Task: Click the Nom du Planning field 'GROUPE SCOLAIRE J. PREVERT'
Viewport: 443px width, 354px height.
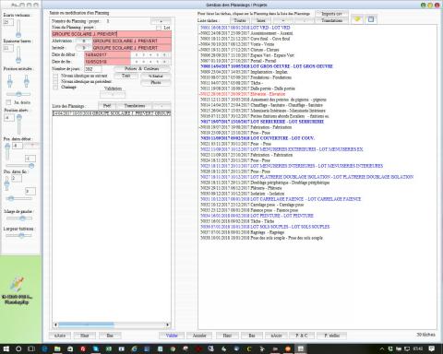Action: click(x=112, y=34)
